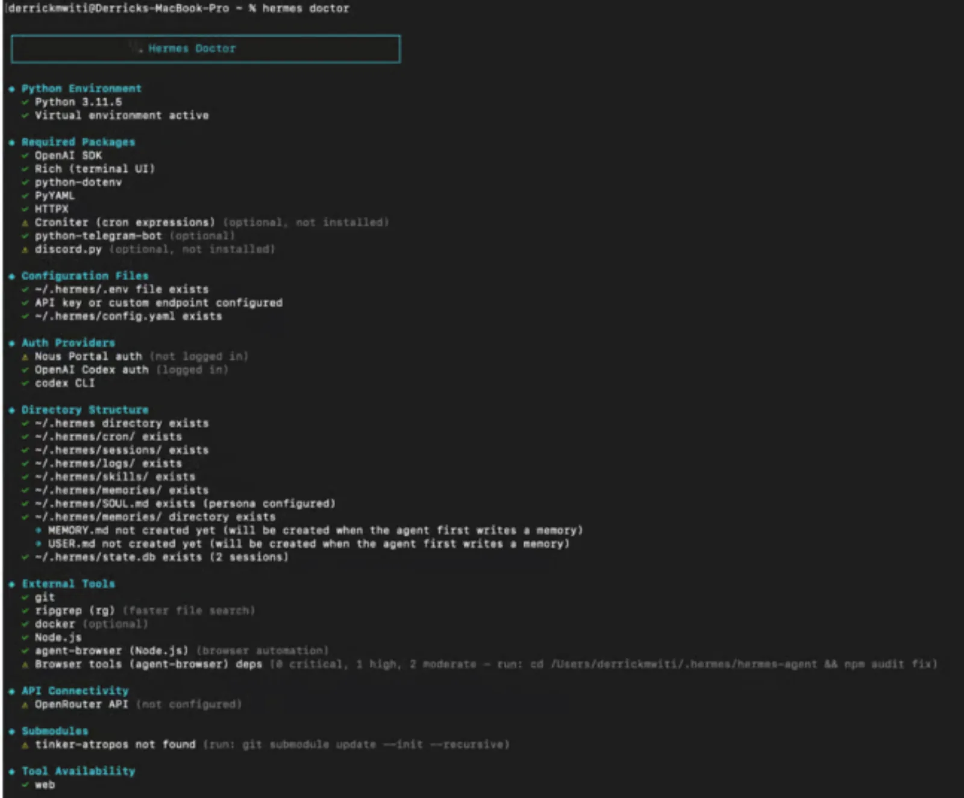Screen dimensions: 964x798
Task: Click the warning icon beside tinker-atropos
Action: click(x=25, y=745)
